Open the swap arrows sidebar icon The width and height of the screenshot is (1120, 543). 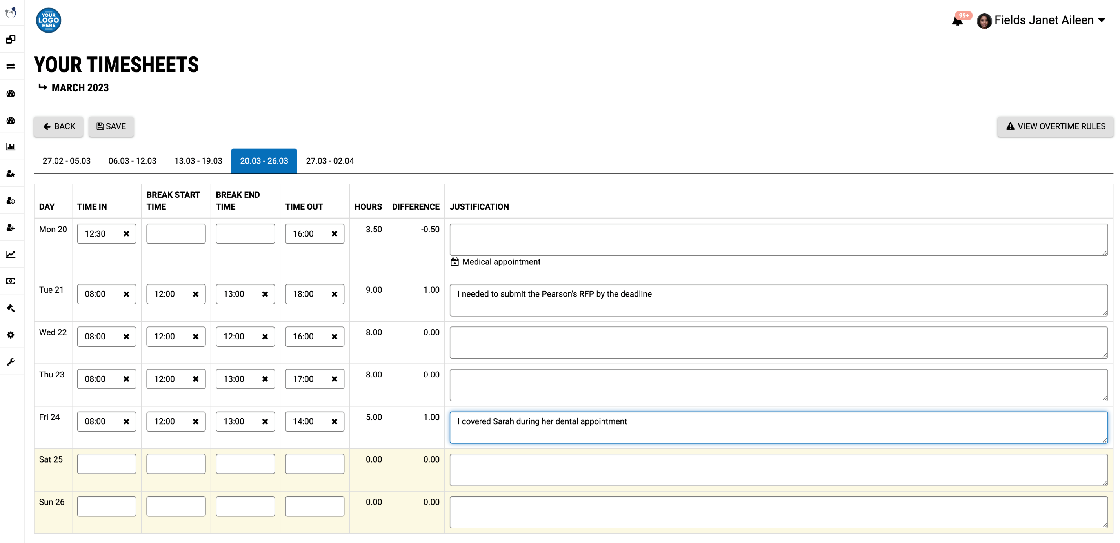tap(11, 67)
